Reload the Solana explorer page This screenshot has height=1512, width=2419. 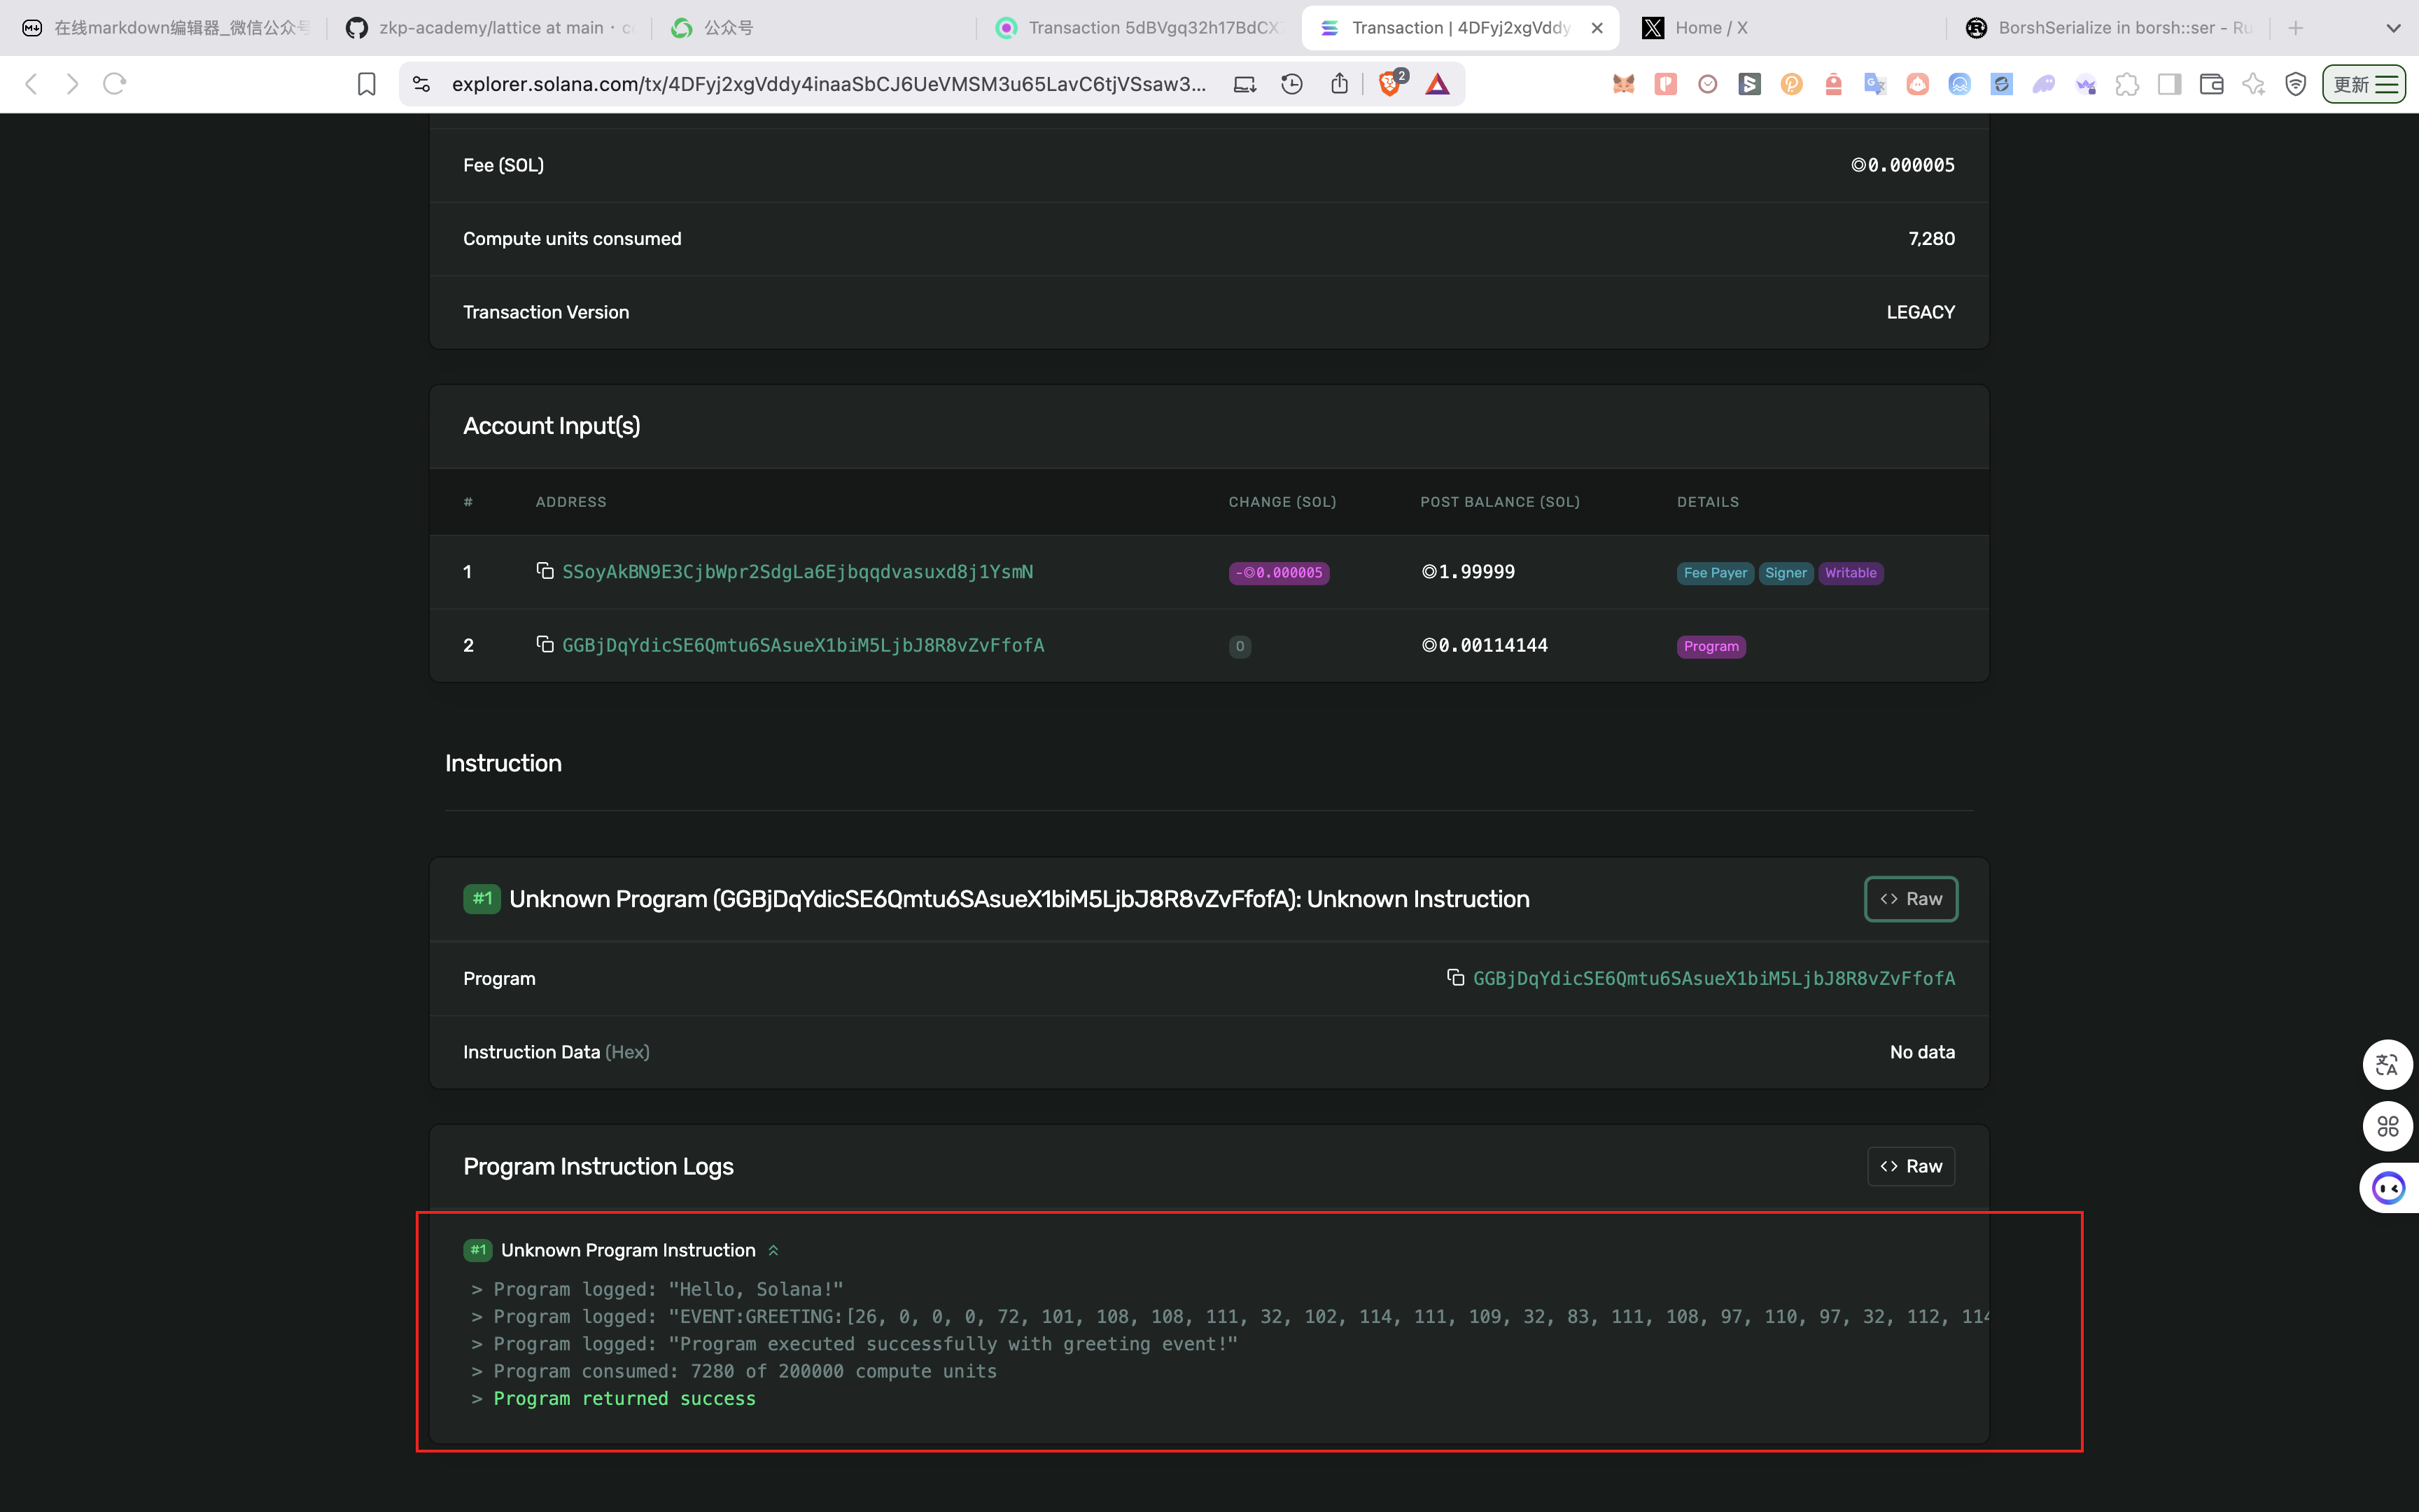click(115, 84)
